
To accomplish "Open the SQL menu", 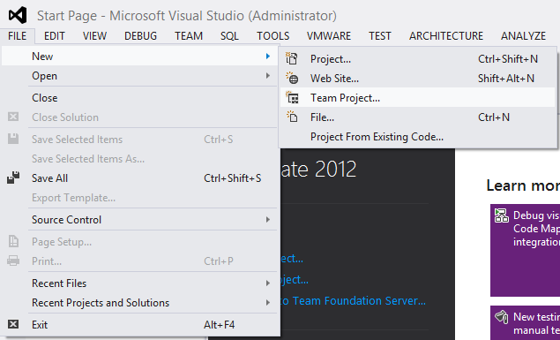I will (x=229, y=35).
